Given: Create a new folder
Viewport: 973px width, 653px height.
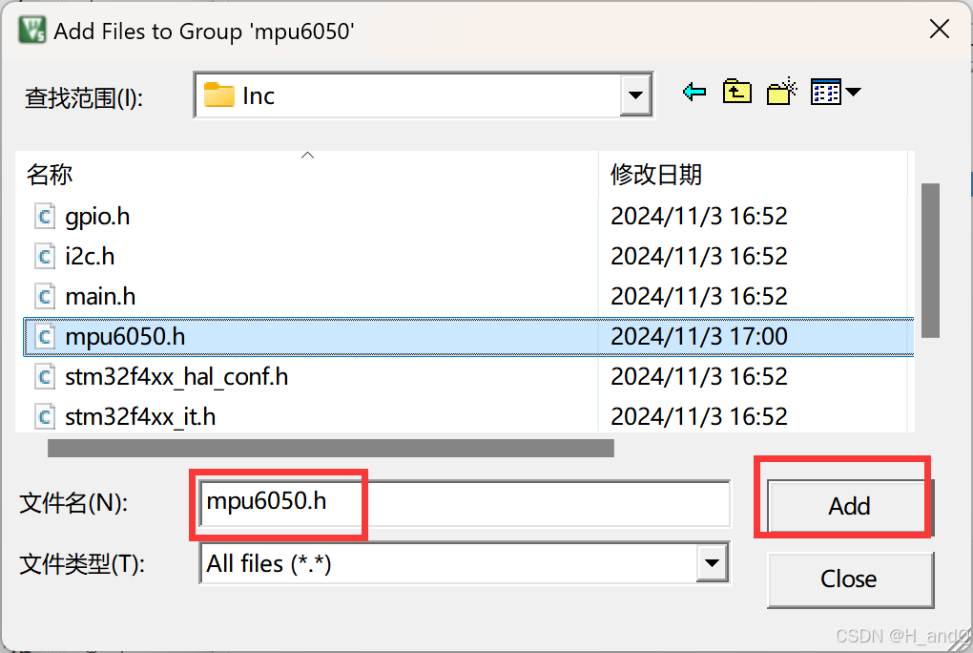Looking at the screenshot, I should (781, 91).
